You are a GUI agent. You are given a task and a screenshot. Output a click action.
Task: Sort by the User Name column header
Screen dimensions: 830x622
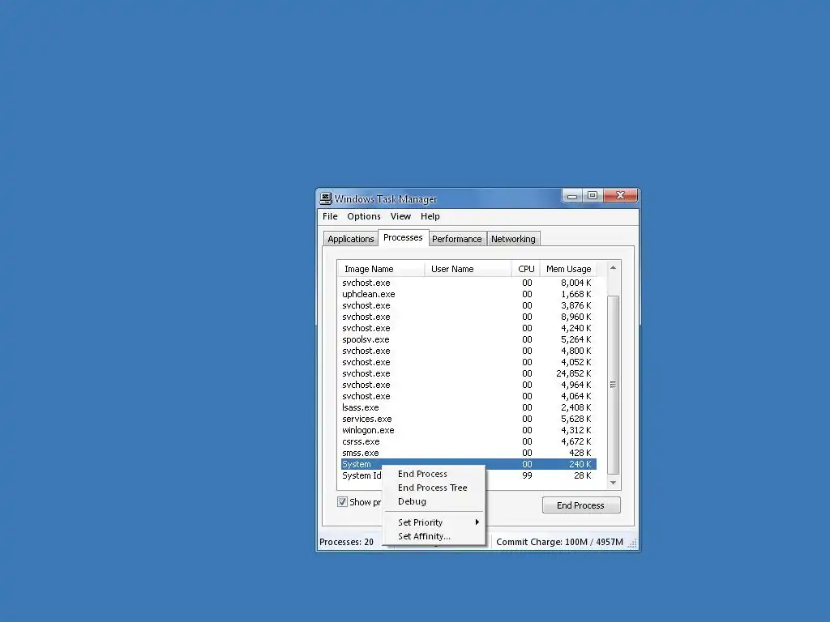468,269
